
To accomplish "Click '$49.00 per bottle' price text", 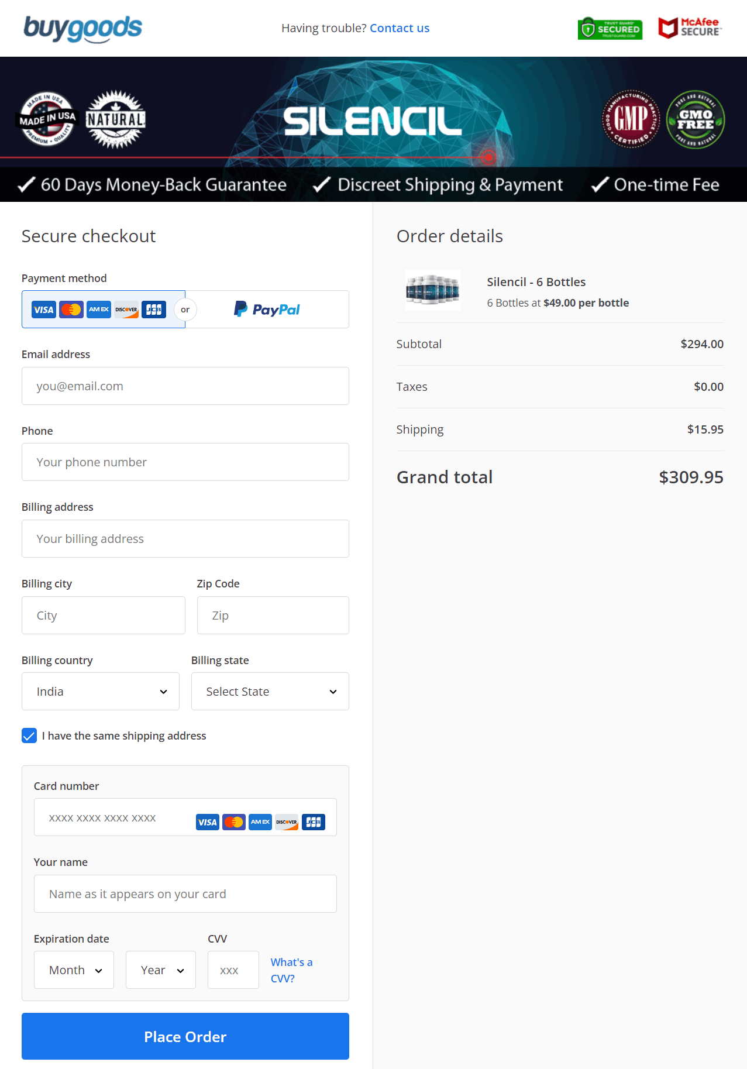I will point(586,303).
